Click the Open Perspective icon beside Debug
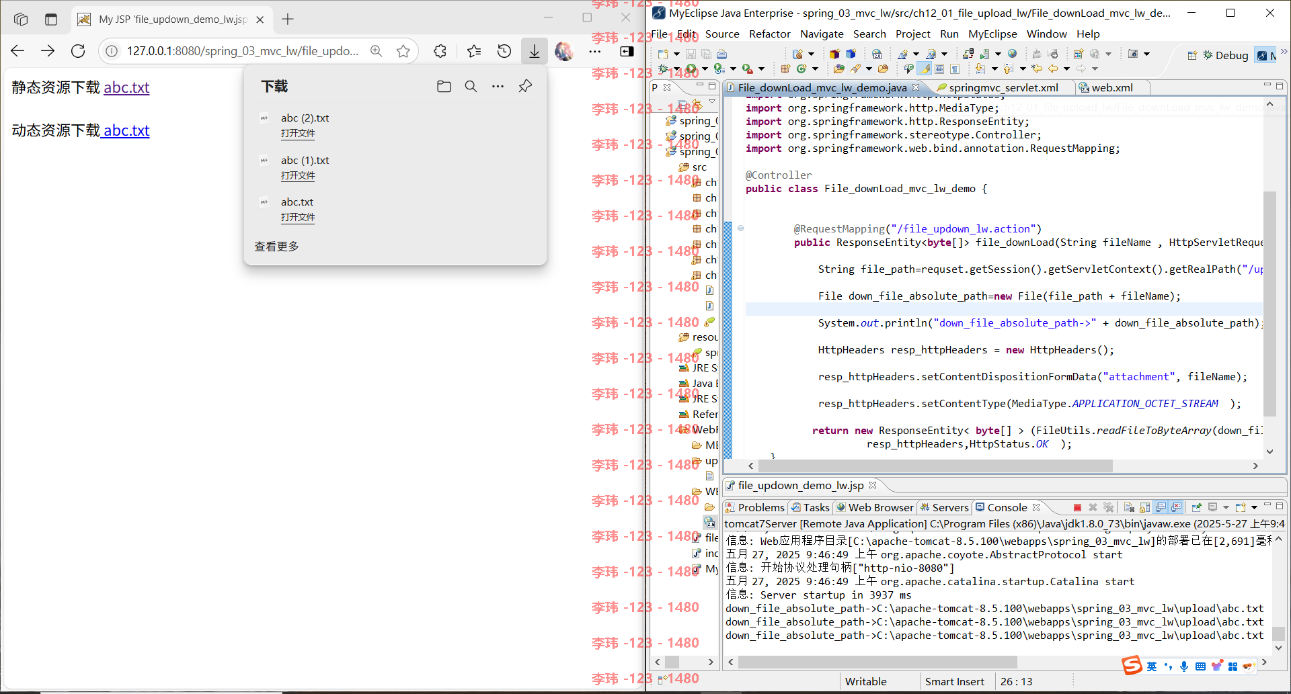Viewport: 1291px width, 694px height. (1193, 55)
